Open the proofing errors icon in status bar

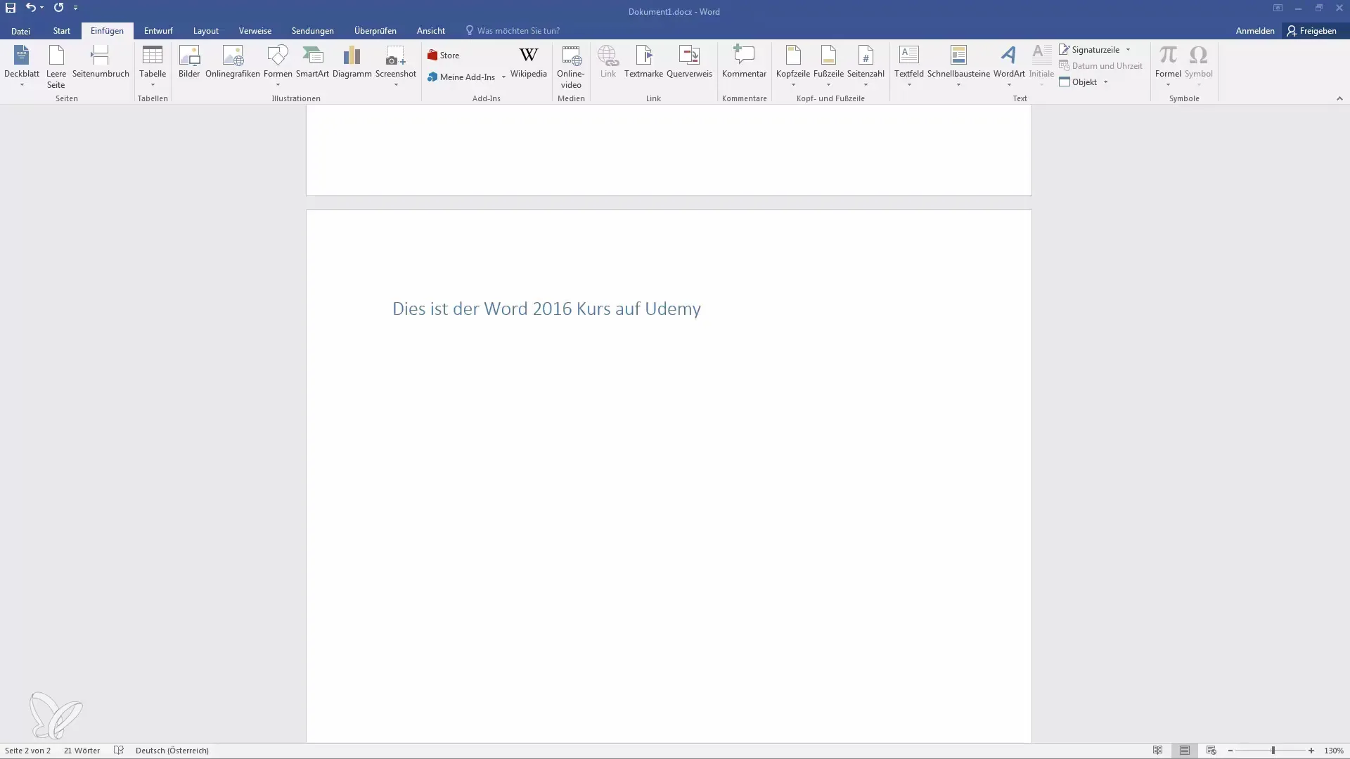pos(119,751)
